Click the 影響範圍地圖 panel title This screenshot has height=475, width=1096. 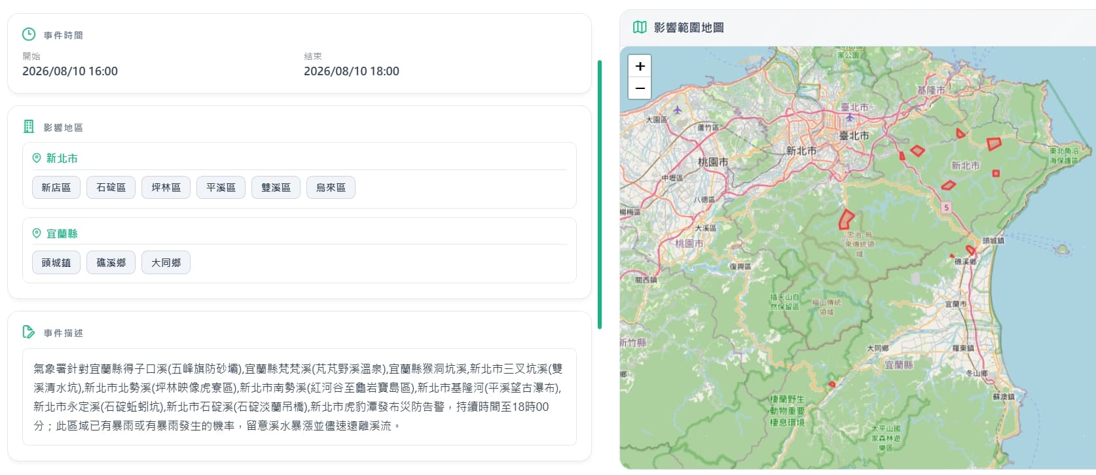tap(689, 27)
